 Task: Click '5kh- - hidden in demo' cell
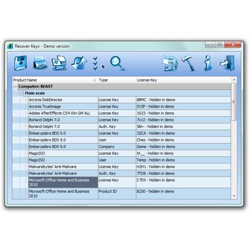(x=184, y=127)
